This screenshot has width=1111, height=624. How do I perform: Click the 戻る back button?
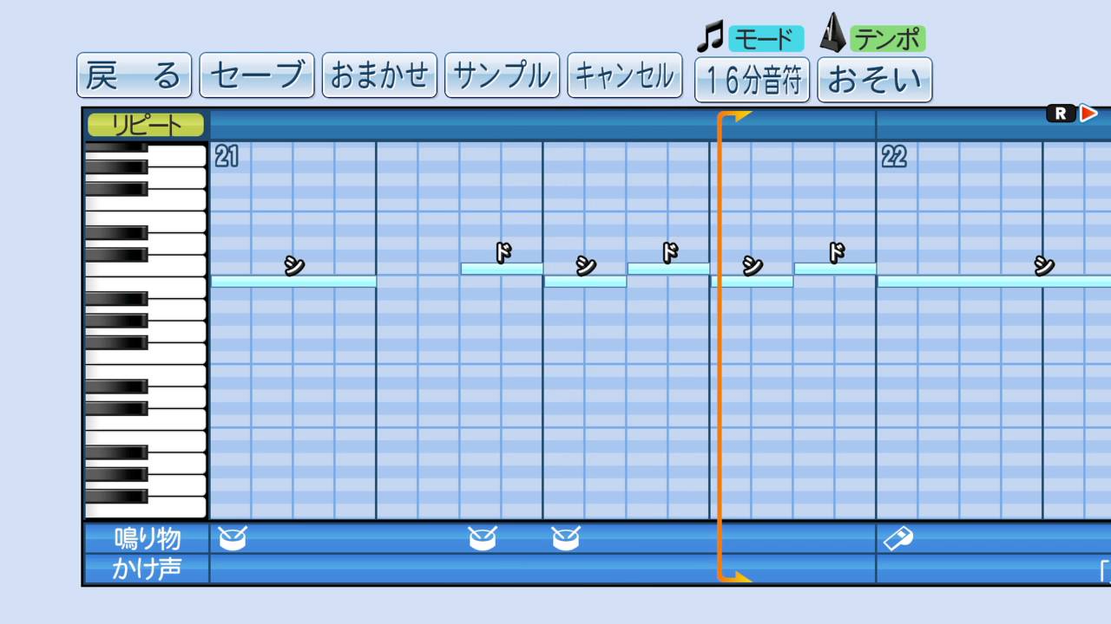135,75
